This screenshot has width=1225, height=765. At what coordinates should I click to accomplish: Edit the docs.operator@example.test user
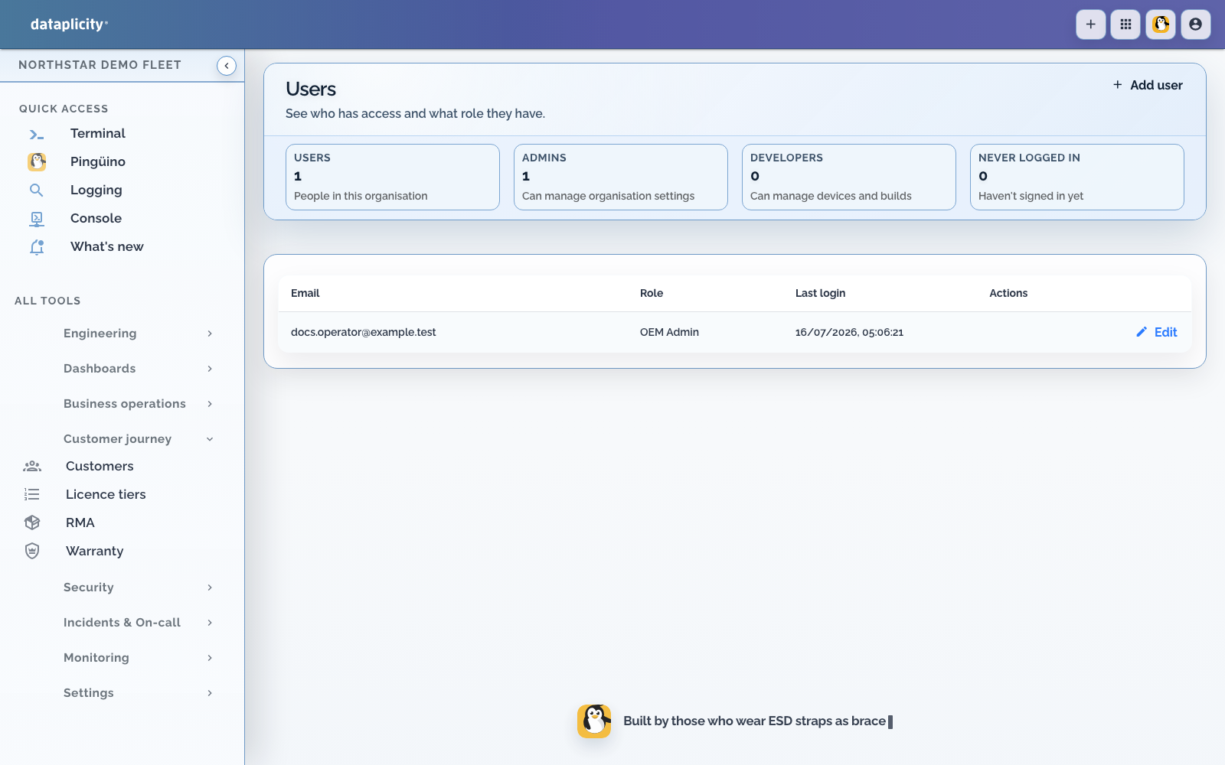click(x=1157, y=332)
